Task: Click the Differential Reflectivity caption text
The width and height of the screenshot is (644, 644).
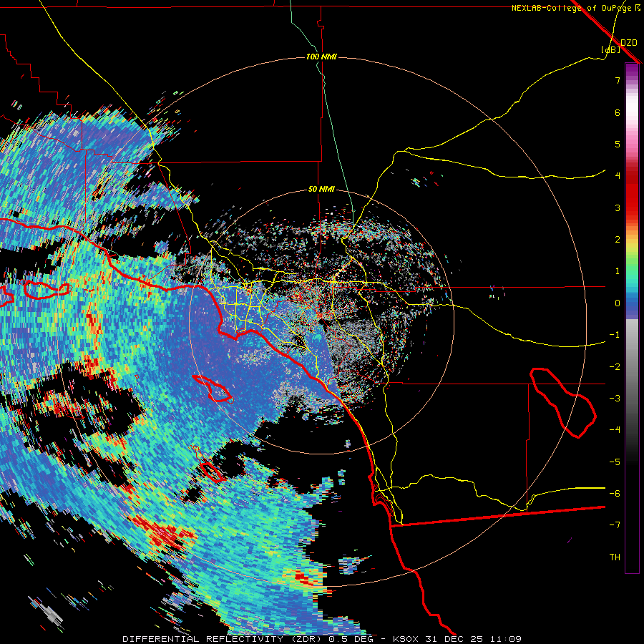Action: 322,639
